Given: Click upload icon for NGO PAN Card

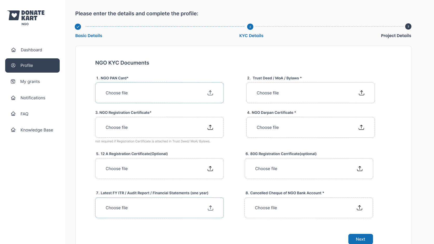Looking at the screenshot, I should click(x=210, y=93).
